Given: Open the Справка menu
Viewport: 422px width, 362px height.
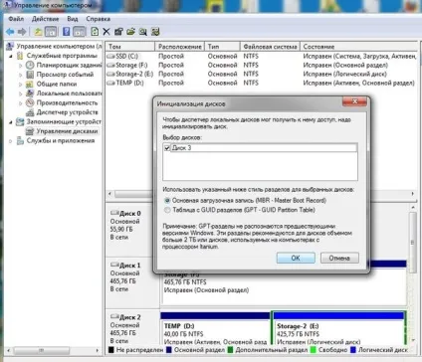Looking at the screenshot, I should click(x=98, y=19).
